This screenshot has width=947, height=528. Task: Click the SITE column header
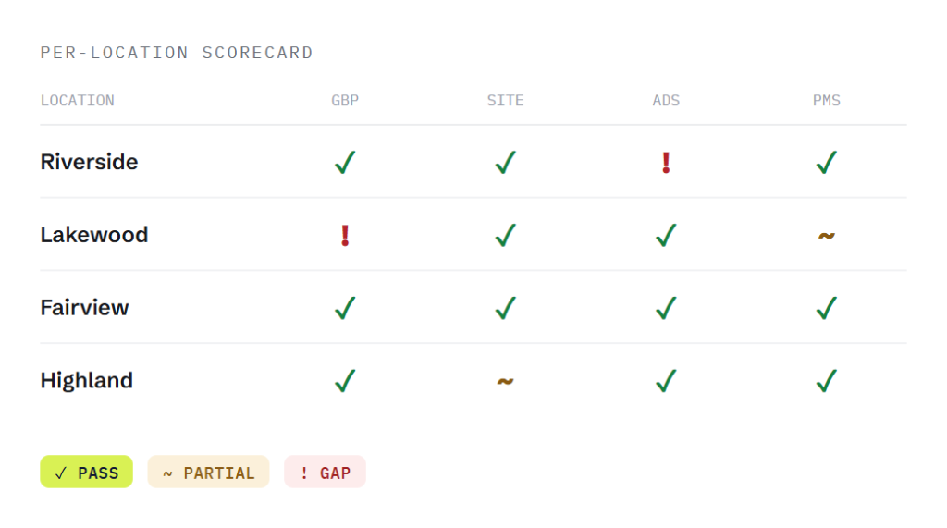(506, 100)
